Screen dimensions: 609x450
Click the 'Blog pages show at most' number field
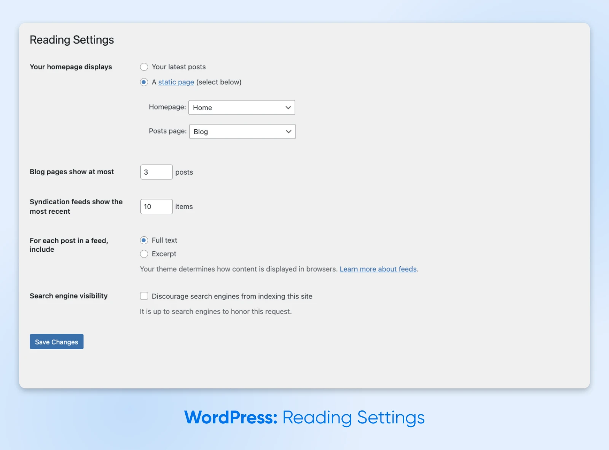point(156,172)
